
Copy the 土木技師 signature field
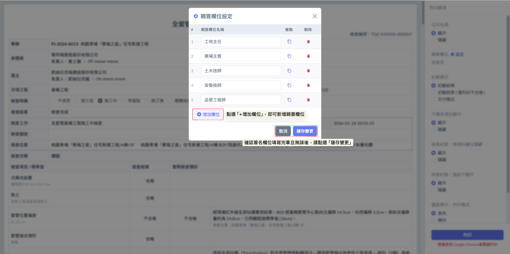289,71
